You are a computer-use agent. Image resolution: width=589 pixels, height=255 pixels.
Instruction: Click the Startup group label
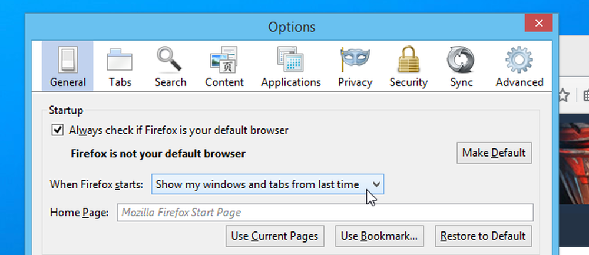click(66, 110)
